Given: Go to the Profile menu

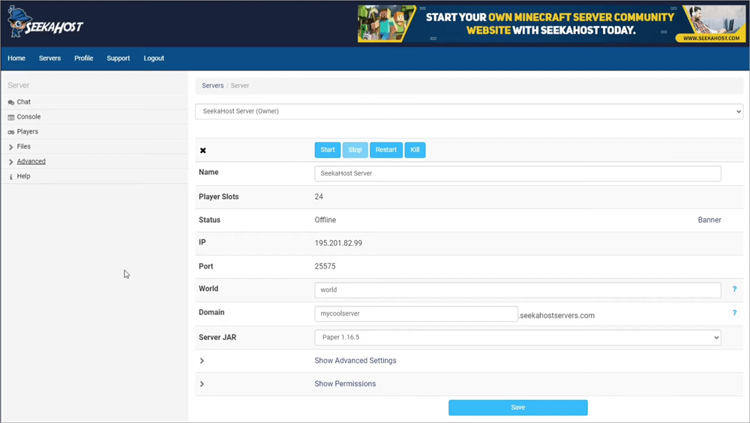Looking at the screenshot, I should [x=83, y=58].
